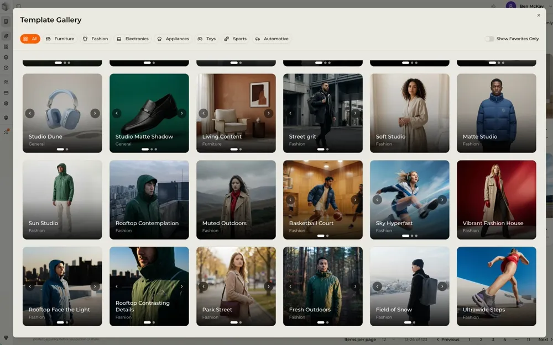Show previous image on Fresh Outdoors card
553x345 pixels.
pos(290,286)
